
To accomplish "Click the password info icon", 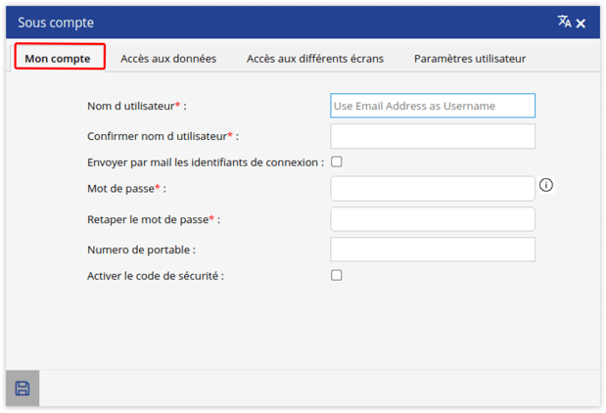I will click(546, 185).
